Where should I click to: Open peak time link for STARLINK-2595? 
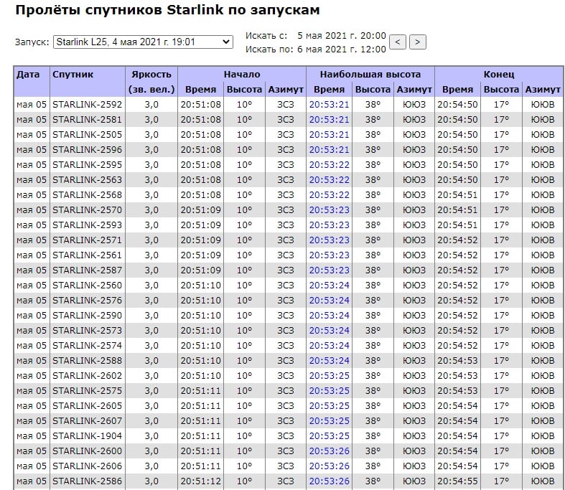coord(330,165)
